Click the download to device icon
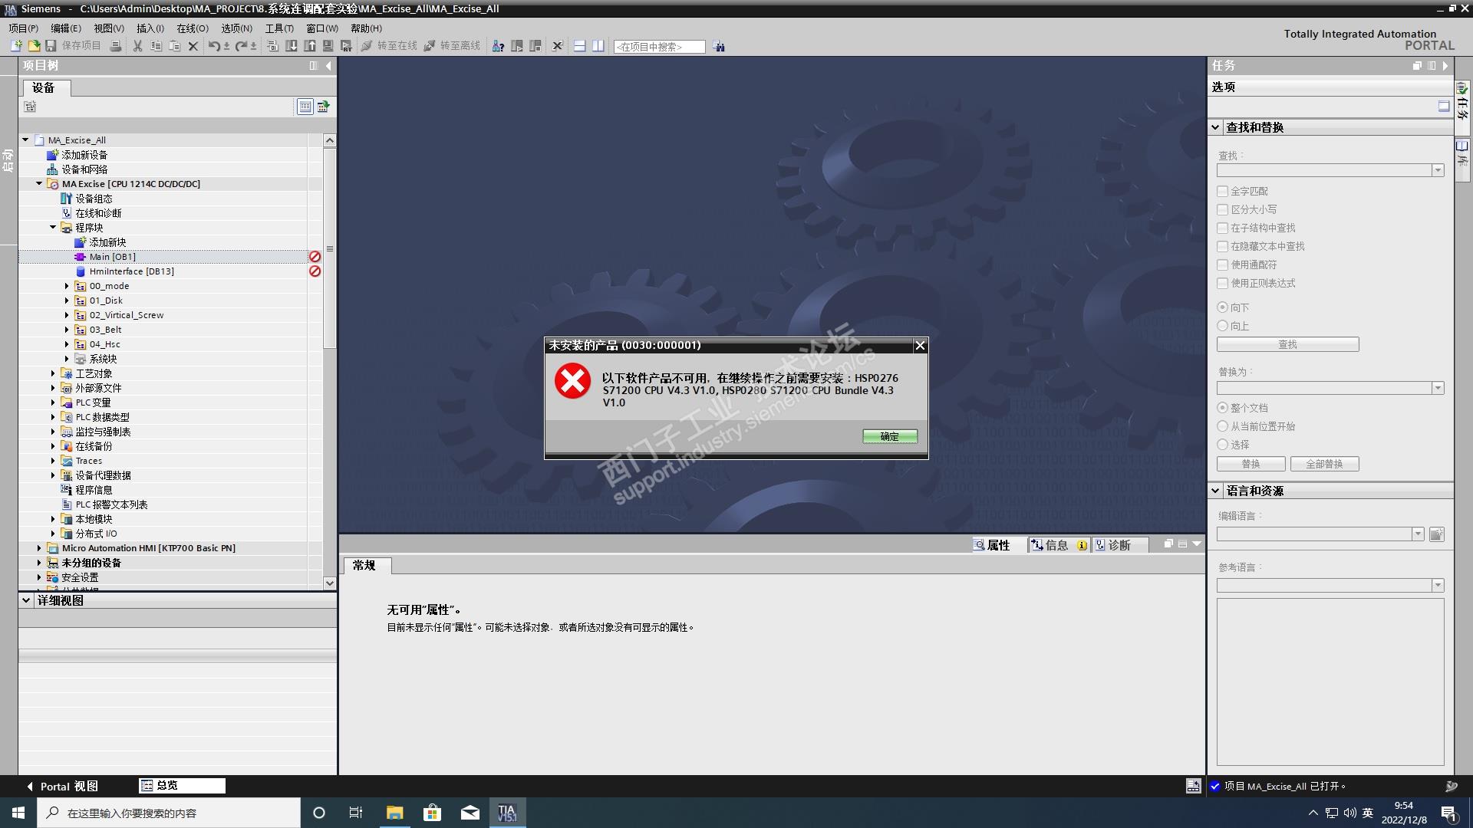This screenshot has height=828, width=1473. tap(292, 46)
